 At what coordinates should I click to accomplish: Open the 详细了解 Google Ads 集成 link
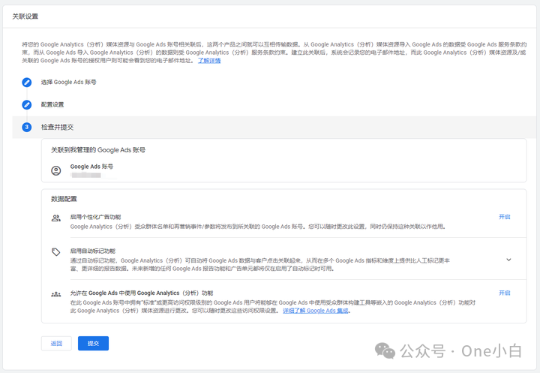point(316,311)
